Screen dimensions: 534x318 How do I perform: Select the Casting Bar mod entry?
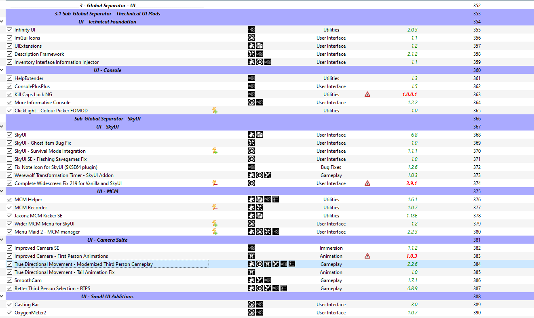(267, 305)
